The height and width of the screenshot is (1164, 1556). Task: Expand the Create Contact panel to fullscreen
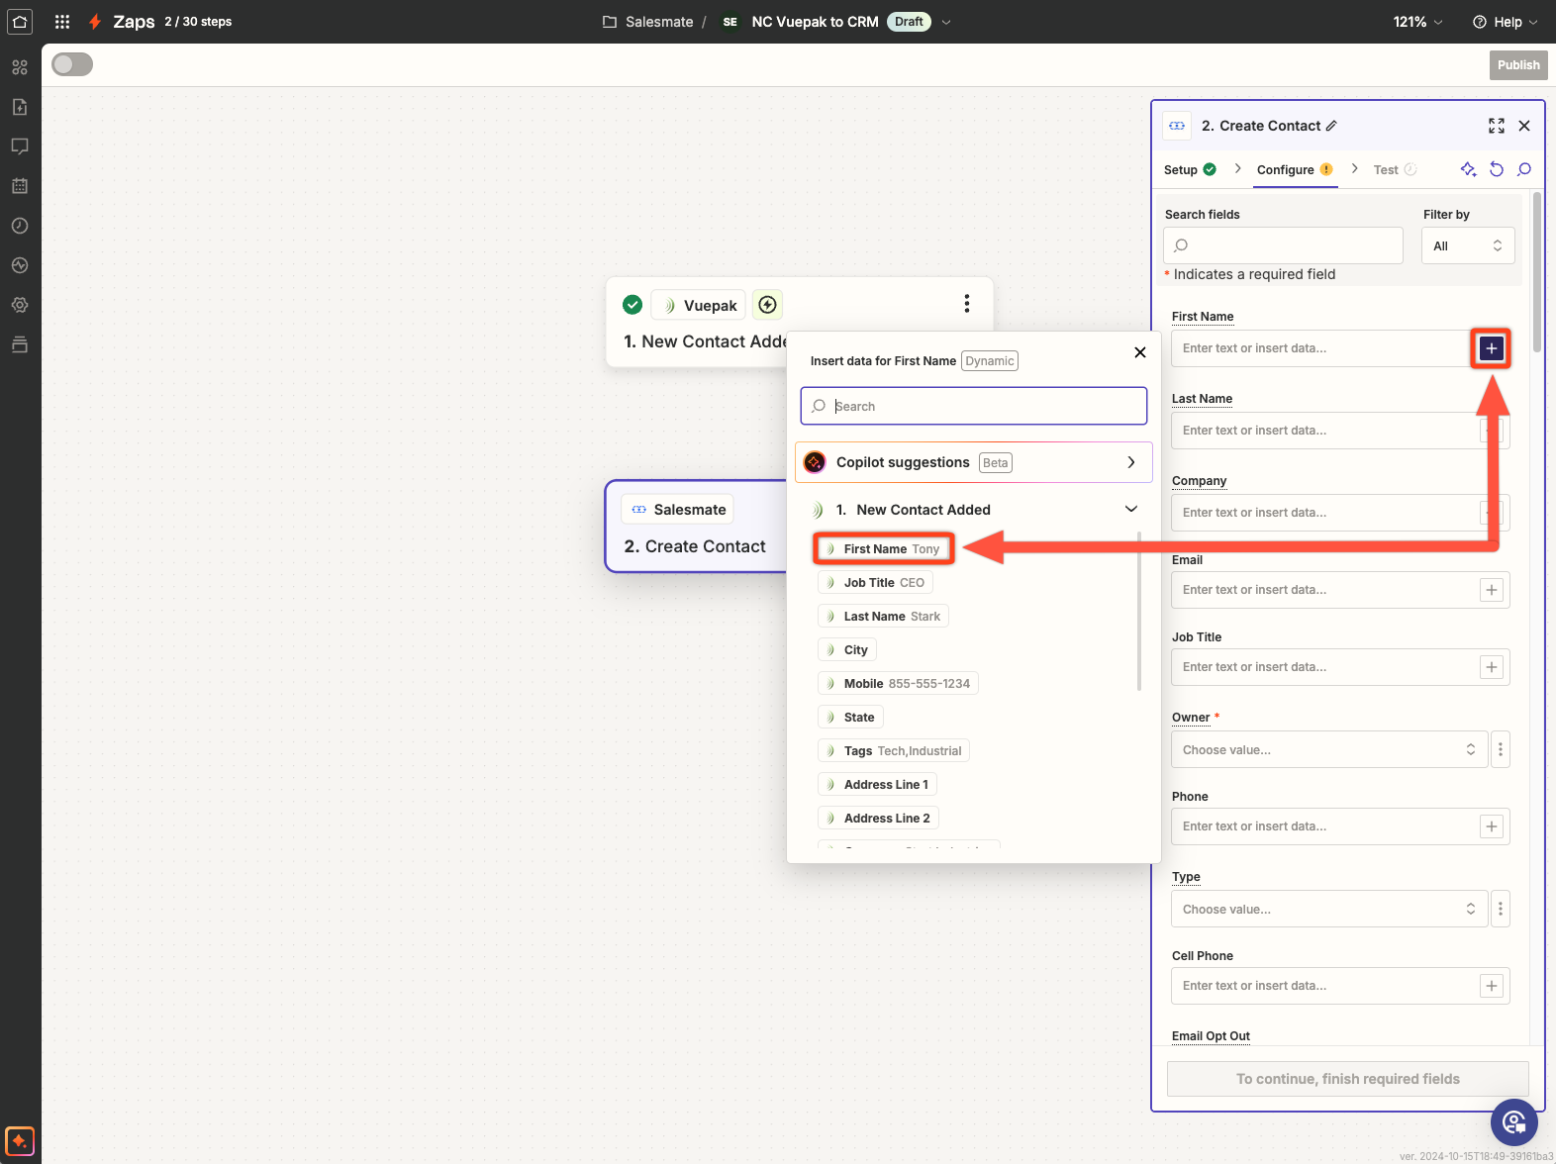1496,126
